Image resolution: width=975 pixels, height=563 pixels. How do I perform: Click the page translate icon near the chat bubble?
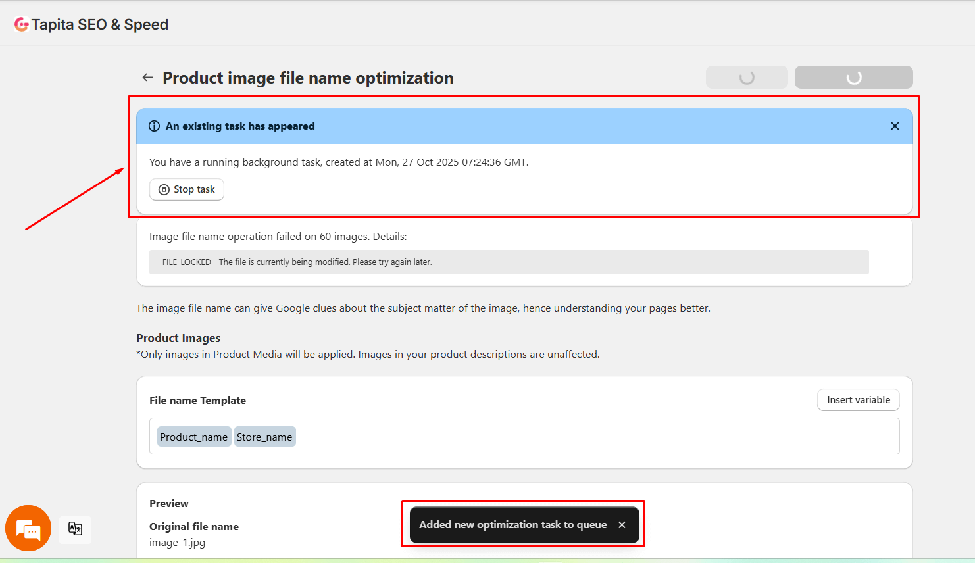point(75,529)
